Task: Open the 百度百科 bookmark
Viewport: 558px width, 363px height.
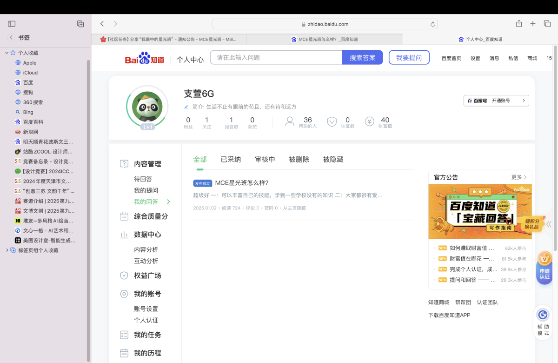Action: click(x=33, y=122)
